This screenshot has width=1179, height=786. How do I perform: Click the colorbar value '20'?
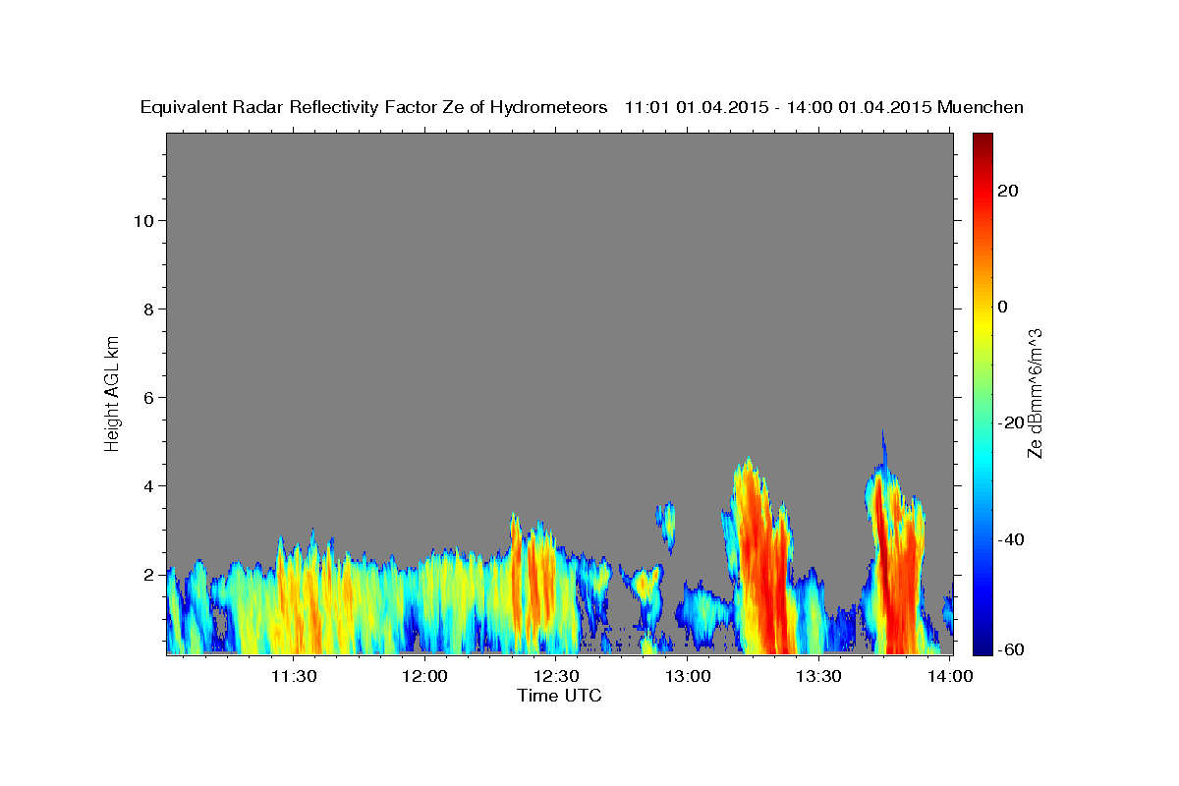1008,191
